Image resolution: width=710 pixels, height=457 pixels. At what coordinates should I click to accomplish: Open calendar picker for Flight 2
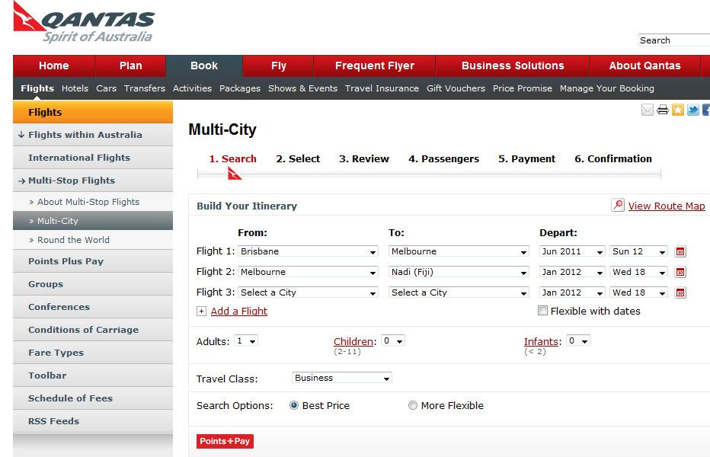coord(680,272)
